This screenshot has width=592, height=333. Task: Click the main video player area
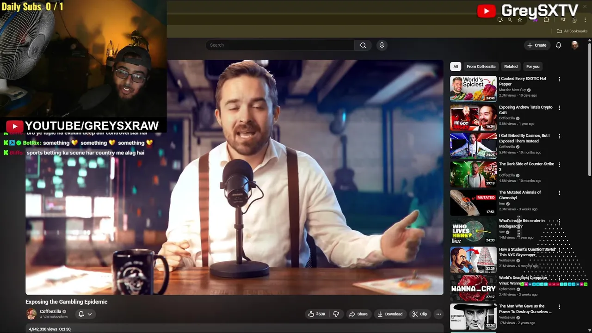click(x=234, y=177)
